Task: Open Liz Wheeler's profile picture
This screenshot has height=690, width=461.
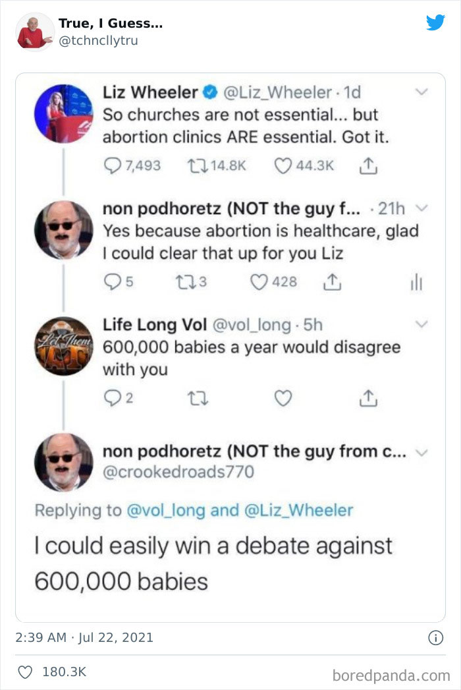Action: tap(64, 113)
